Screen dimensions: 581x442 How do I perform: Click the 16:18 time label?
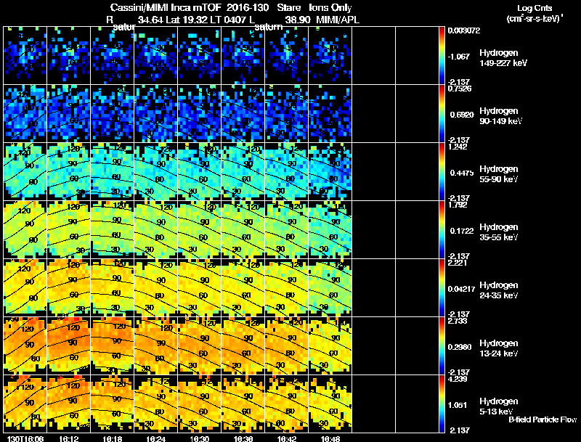click(x=113, y=438)
